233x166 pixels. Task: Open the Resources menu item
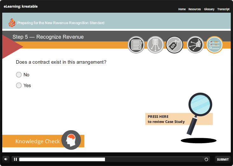195,9
